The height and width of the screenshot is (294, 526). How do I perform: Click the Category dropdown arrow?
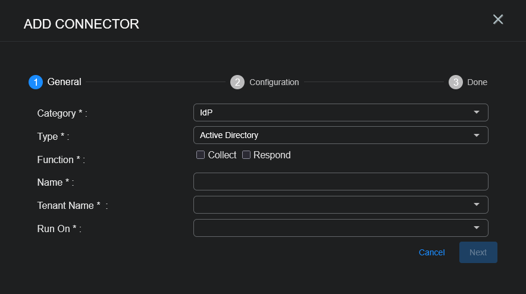click(x=476, y=112)
